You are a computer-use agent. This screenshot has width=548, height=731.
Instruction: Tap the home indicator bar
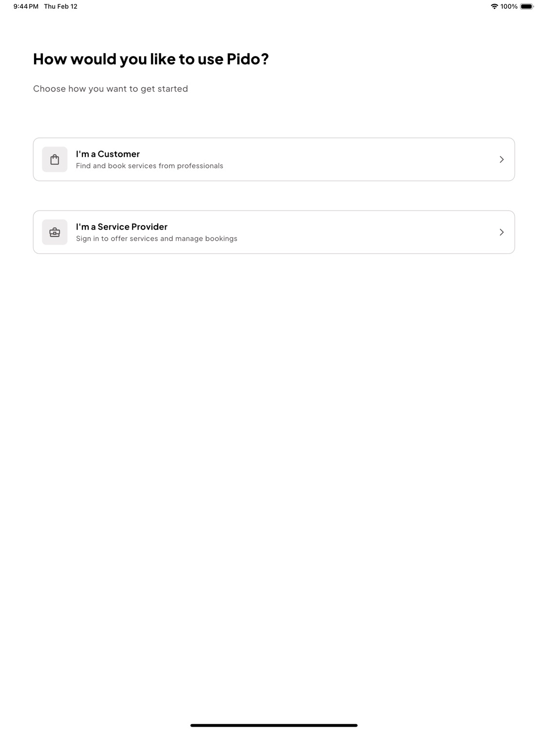coord(274,725)
